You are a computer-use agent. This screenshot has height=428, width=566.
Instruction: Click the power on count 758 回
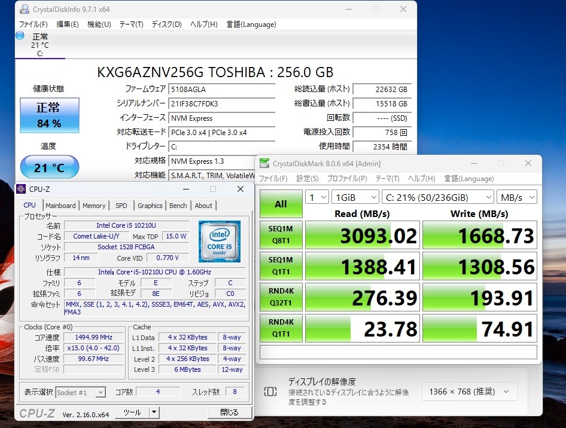(382, 133)
